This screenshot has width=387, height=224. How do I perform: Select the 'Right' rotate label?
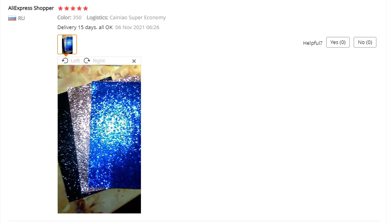[99, 61]
